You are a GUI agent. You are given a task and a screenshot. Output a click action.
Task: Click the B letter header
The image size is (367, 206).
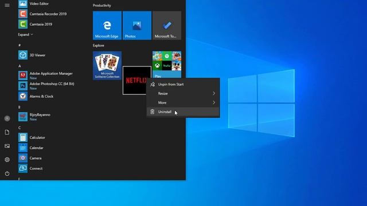[x=19, y=107]
